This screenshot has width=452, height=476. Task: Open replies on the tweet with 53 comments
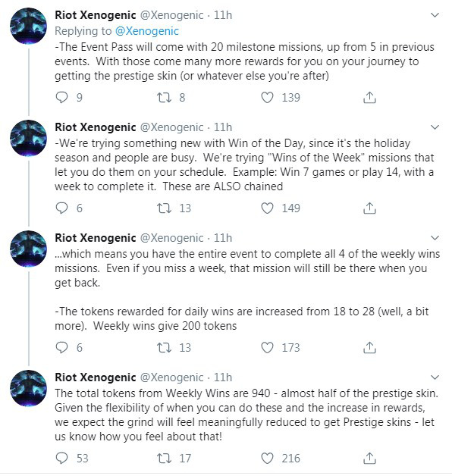[62, 458]
